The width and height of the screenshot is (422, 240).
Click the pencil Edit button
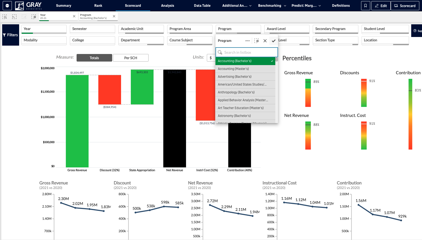tap(381, 6)
